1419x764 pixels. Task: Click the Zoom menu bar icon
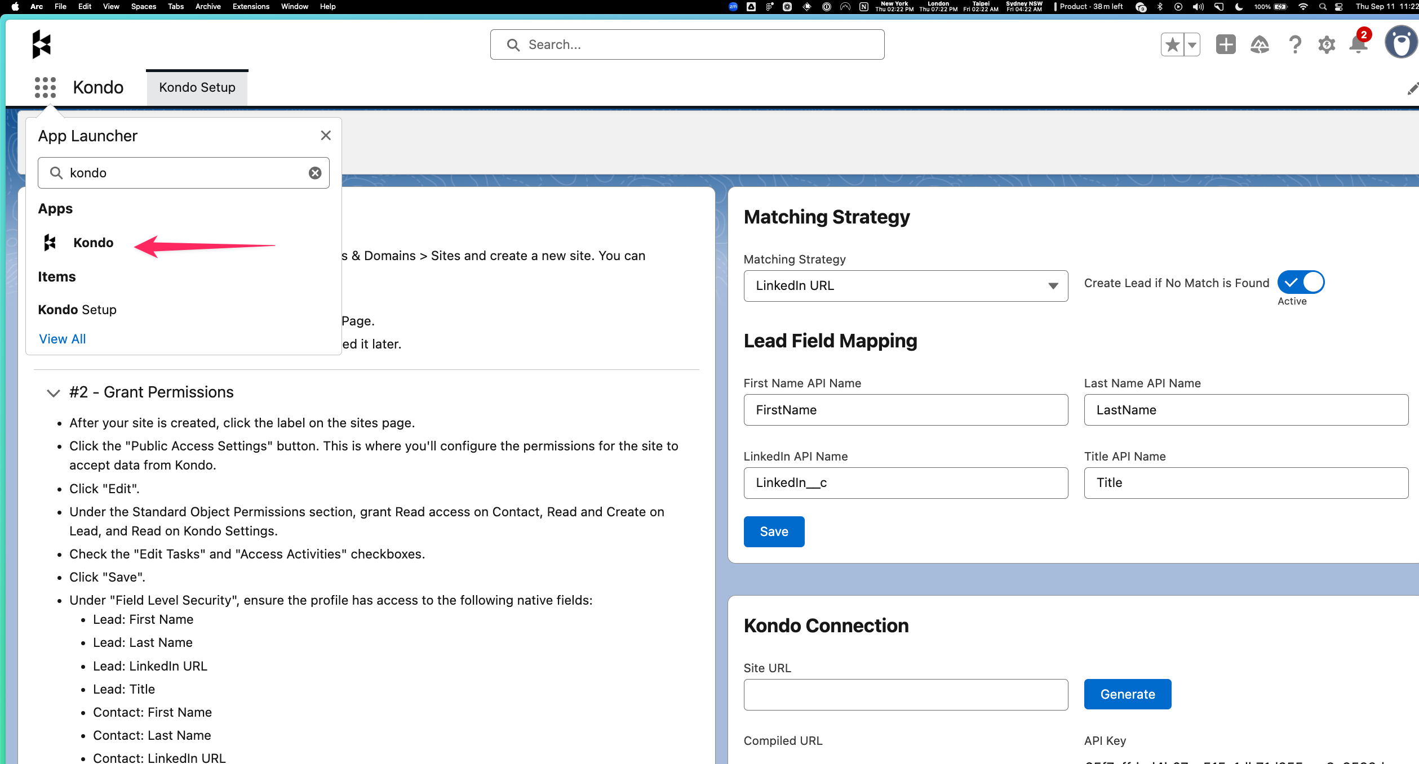coord(733,7)
